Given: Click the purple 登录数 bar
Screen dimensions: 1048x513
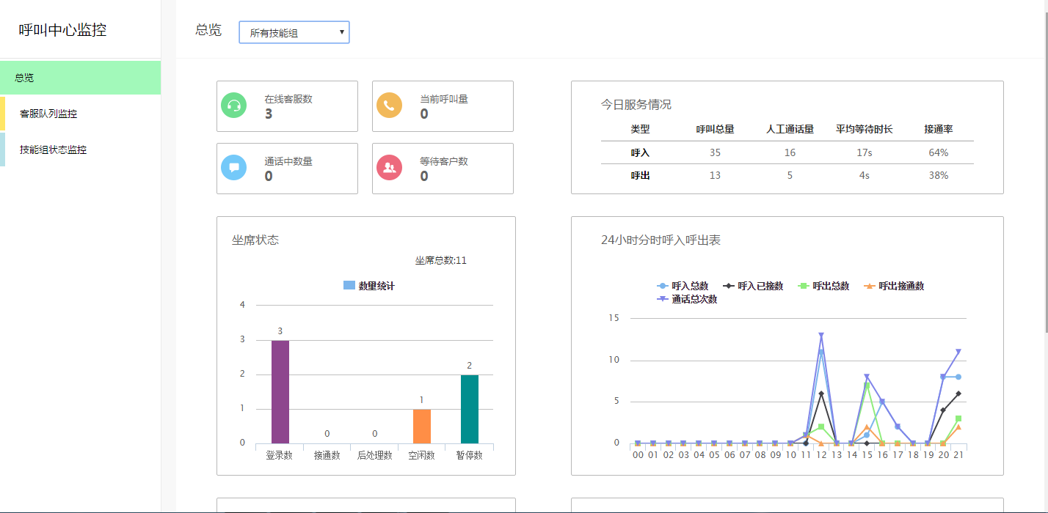Looking at the screenshot, I should (x=280, y=392).
